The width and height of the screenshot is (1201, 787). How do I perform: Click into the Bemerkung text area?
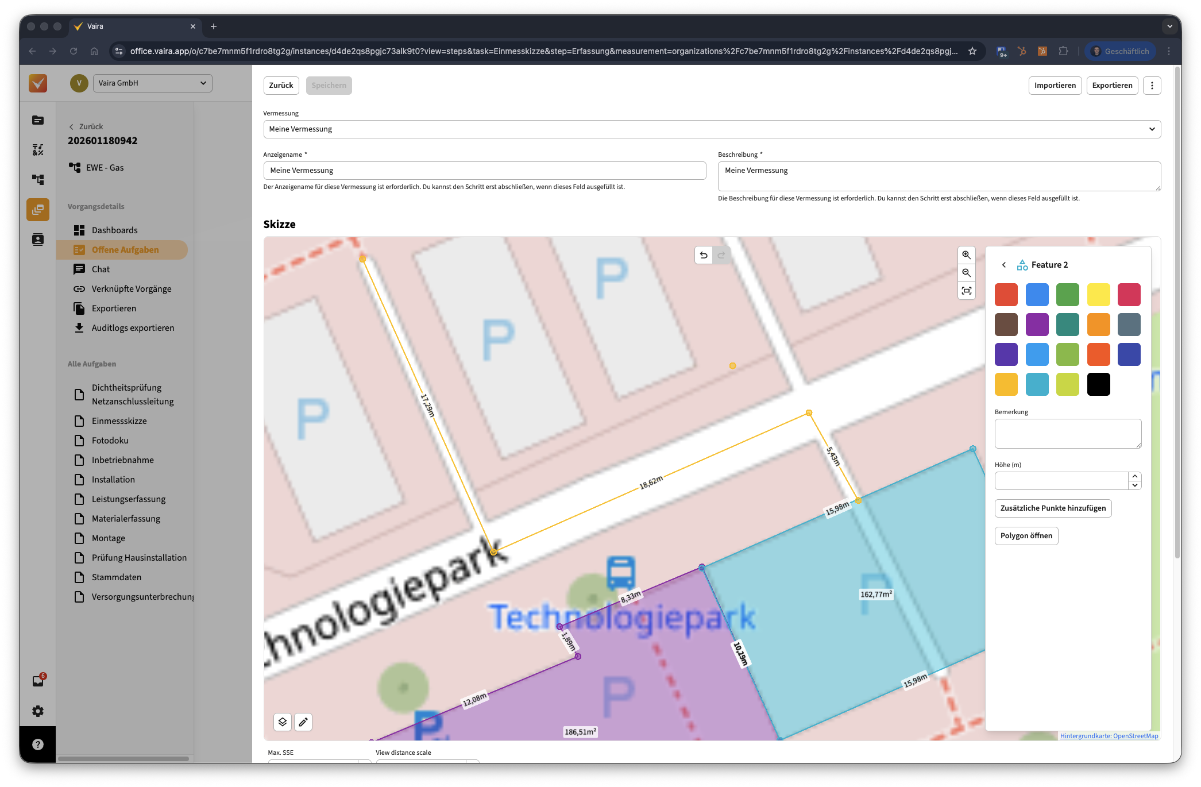[1067, 434]
